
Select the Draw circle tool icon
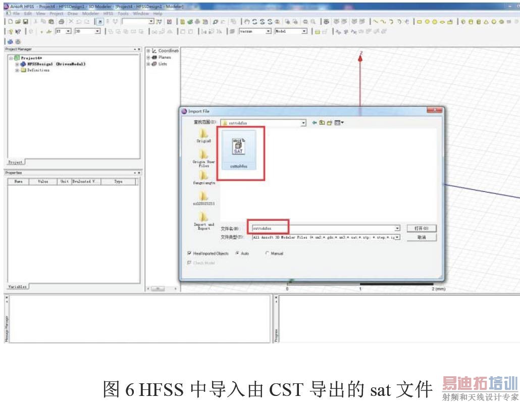(x=427, y=22)
